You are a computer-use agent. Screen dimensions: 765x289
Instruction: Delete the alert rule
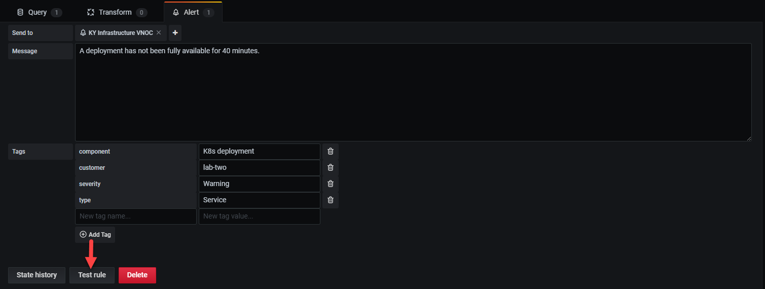[137, 275]
